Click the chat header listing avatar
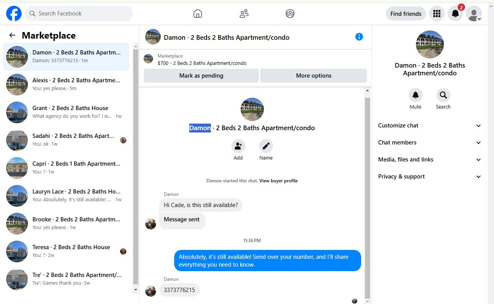The width and height of the screenshot is (494, 304). tap(153, 37)
